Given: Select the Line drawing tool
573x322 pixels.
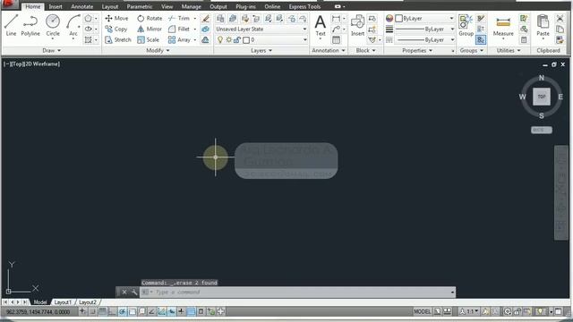Looking at the screenshot, I should (11, 25).
